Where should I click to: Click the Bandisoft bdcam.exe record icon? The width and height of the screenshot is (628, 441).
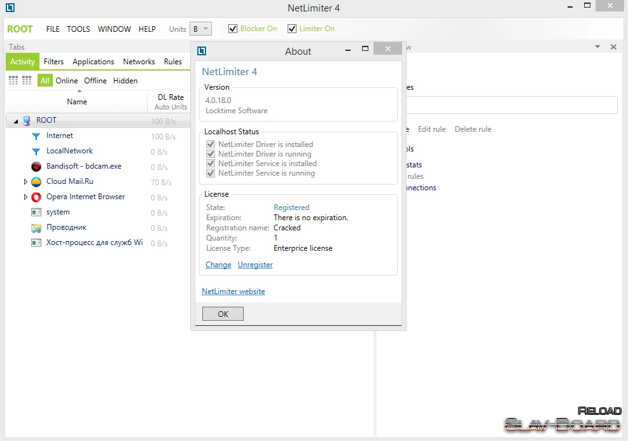(36, 167)
